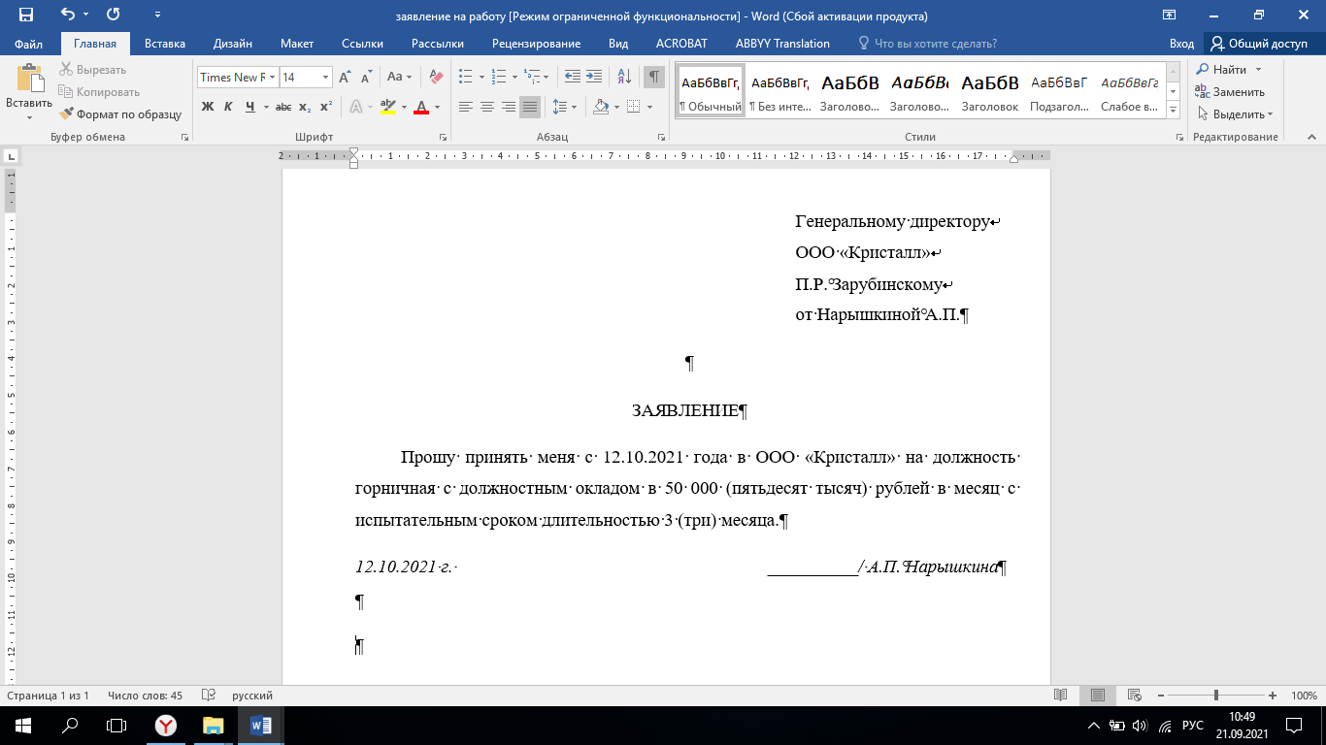Screen dimensions: 1326x745
Task: Align text to the left
Action: [x=466, y=107]
